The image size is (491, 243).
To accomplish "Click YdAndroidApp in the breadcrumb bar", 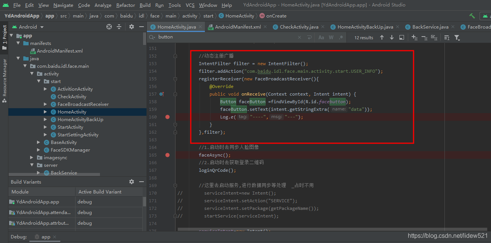I will pos(22,16).
